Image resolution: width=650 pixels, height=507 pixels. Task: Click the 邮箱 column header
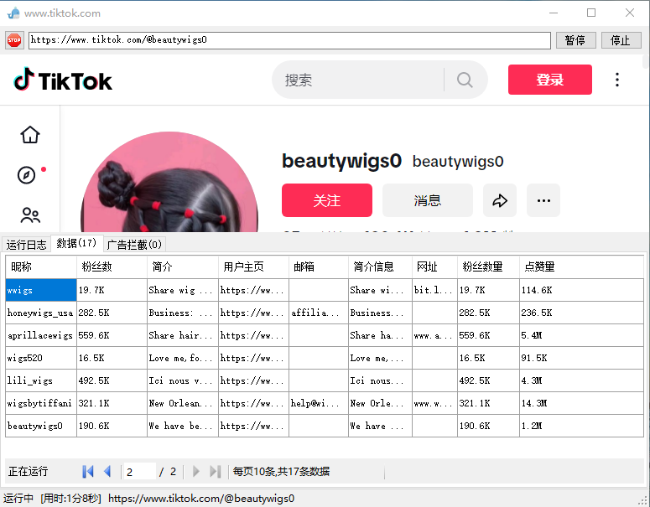coord(319,266)
